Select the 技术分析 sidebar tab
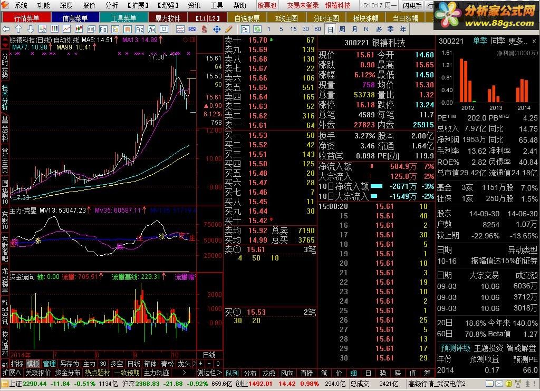Viewport: 540px width, 391px height. point(5,97)
